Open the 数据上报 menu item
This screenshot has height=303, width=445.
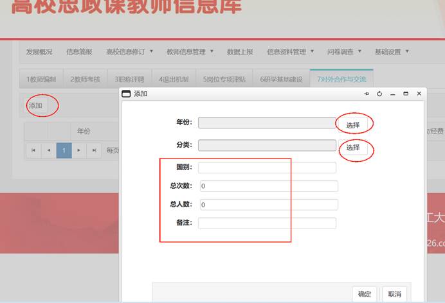240,52
